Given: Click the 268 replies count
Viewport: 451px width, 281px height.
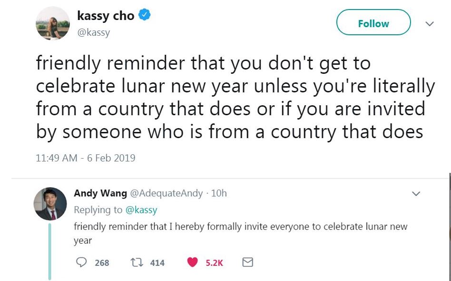Looking at the screenshot, I should (x=102, y=262).
